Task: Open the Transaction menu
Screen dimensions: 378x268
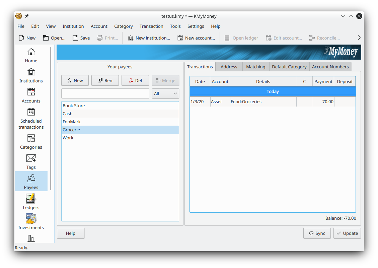Action: tap(151, 26)
